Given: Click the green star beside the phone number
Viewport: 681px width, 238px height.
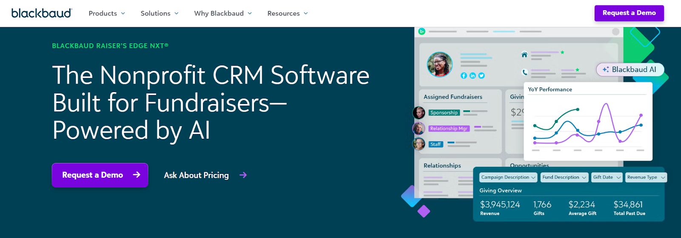Looking at the screenshot, I should coord(578,70).
